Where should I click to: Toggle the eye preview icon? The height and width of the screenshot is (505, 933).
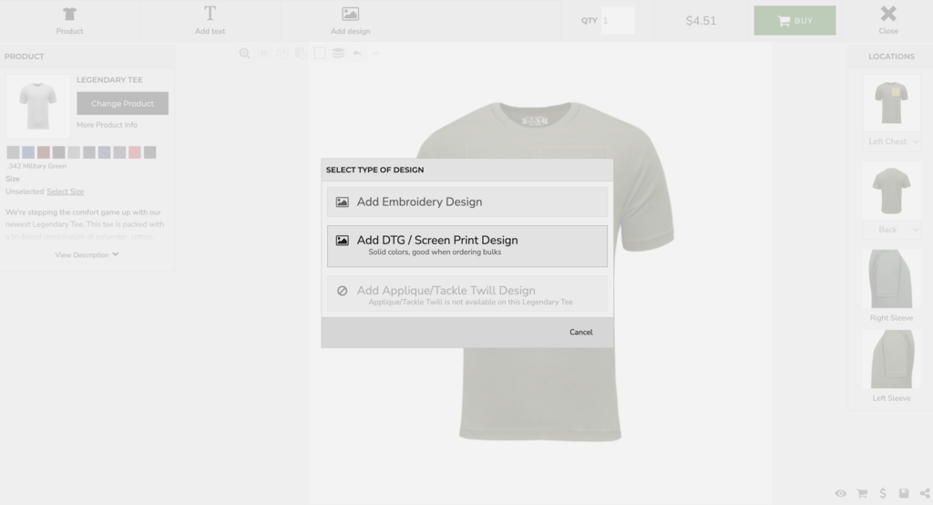point(840,493)
